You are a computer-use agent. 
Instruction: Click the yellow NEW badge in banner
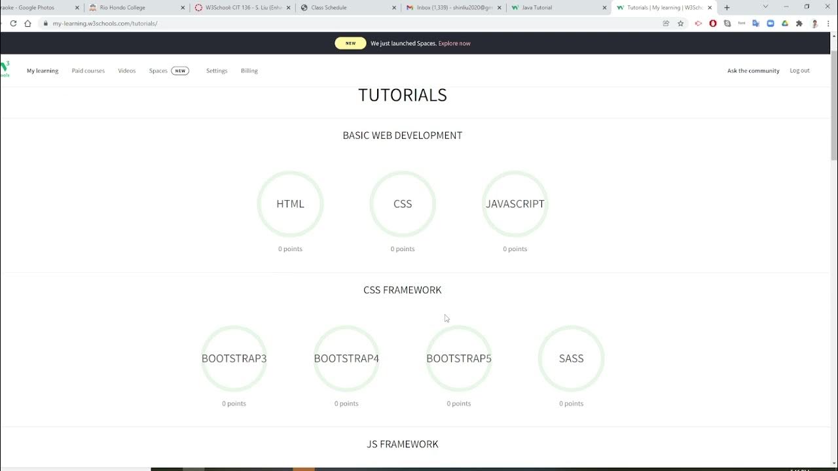351,43
